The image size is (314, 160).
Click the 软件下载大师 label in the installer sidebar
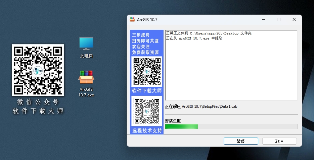(147, 91)
